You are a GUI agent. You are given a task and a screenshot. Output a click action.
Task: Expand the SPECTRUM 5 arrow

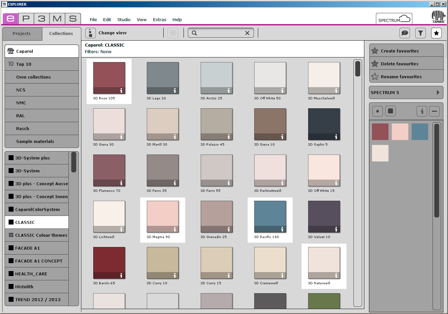click(438, 92)
